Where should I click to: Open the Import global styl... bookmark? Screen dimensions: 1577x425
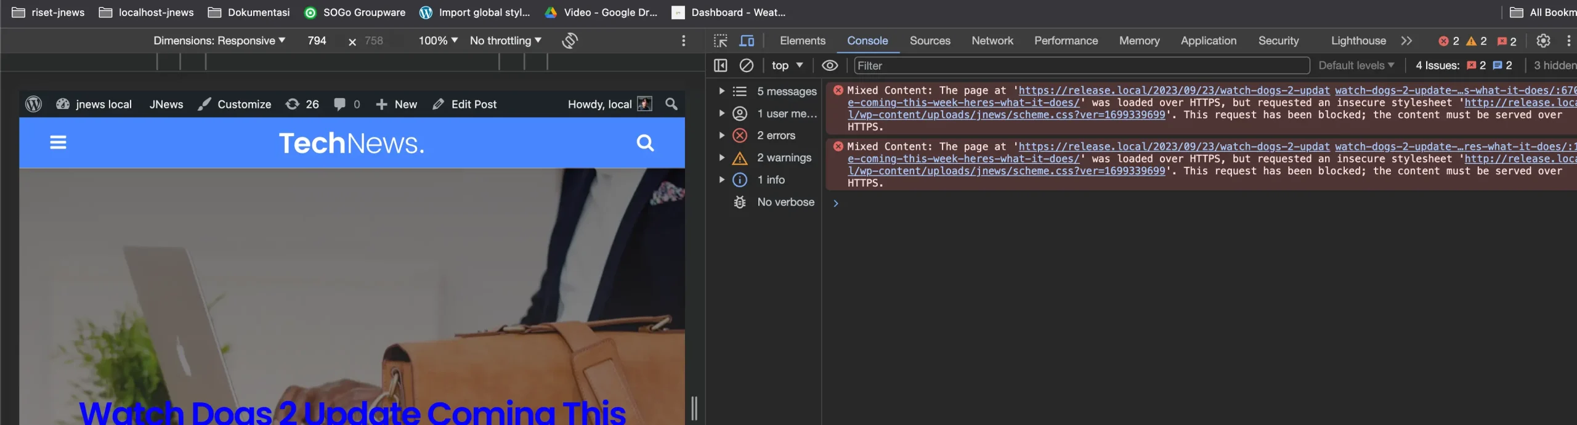point(475,12)
